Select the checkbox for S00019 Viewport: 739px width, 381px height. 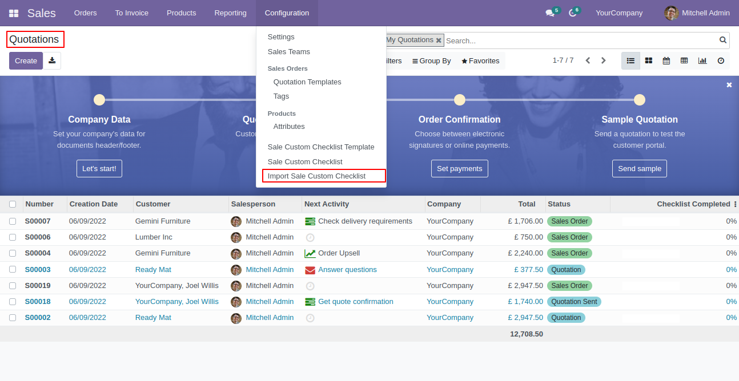click(x=13, y=286)
